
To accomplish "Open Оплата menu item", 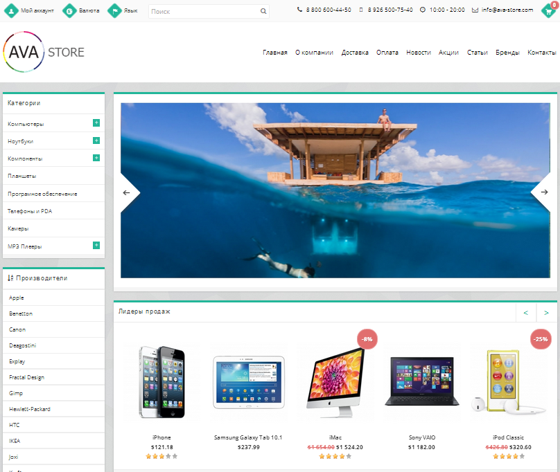I will tap(387, 53).
